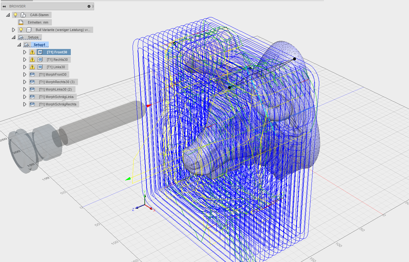Select the [T1] Front30 operation icon
Image resolution: width=409 pixels, height=262 pixels.
coord(40,52)
